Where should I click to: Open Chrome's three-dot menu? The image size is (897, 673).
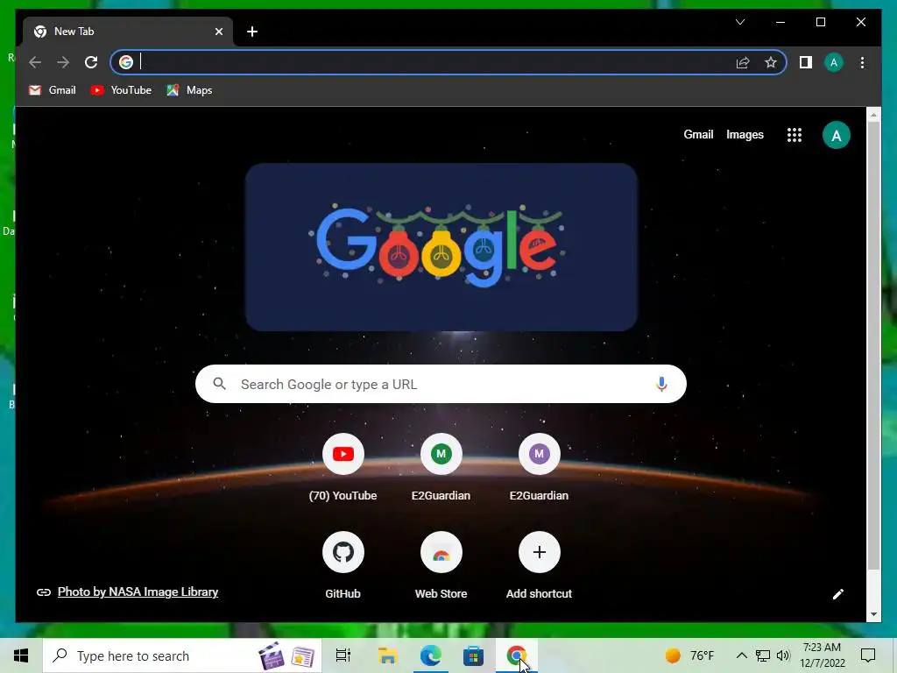tap(862, 62)
